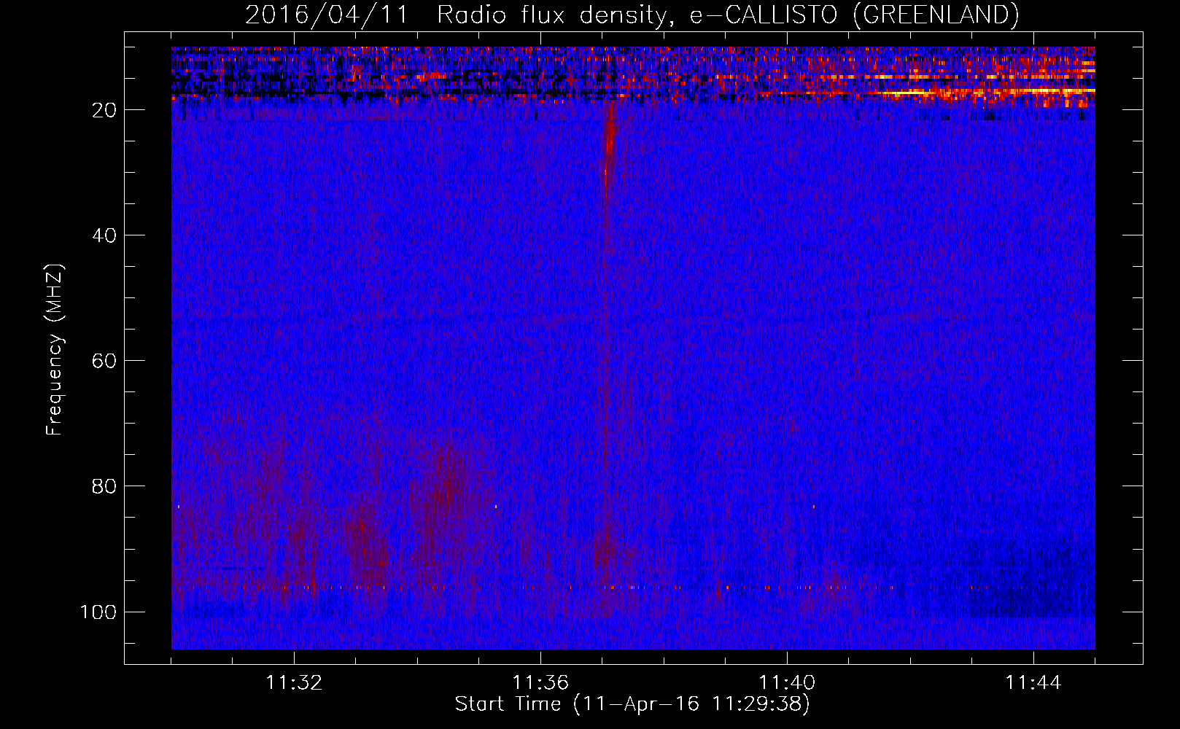
Task: Click the 'Start Time (11-Apr-16 11:29:38)' label
Action: coord(632,704)
